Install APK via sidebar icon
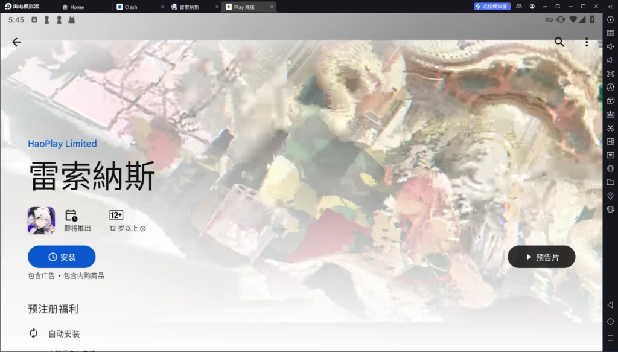This screenshot has height=352, width=618. click(x=611, y=114)
